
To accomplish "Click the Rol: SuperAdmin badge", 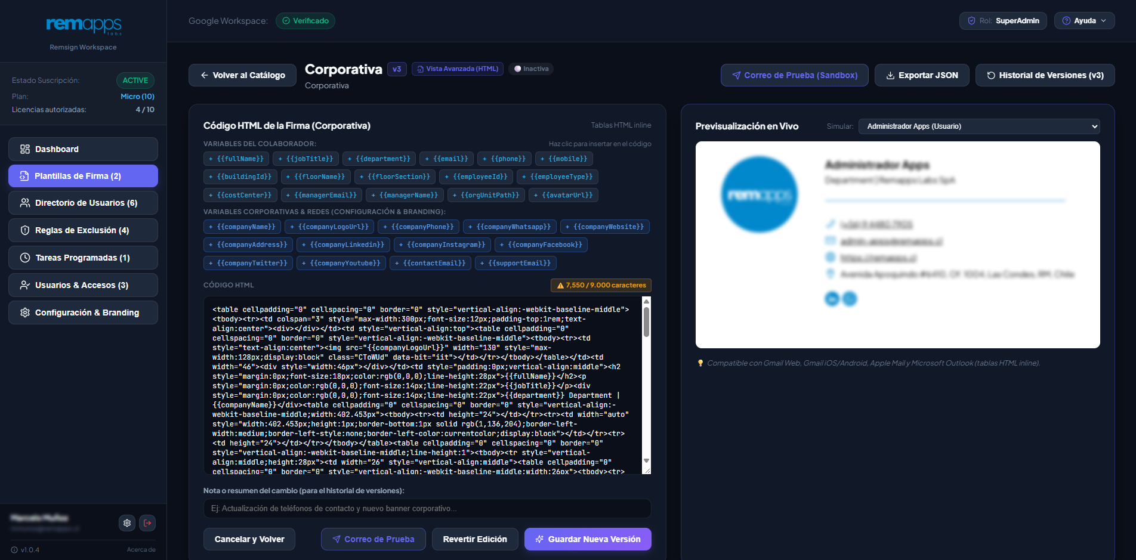I will coord(1003,21).
